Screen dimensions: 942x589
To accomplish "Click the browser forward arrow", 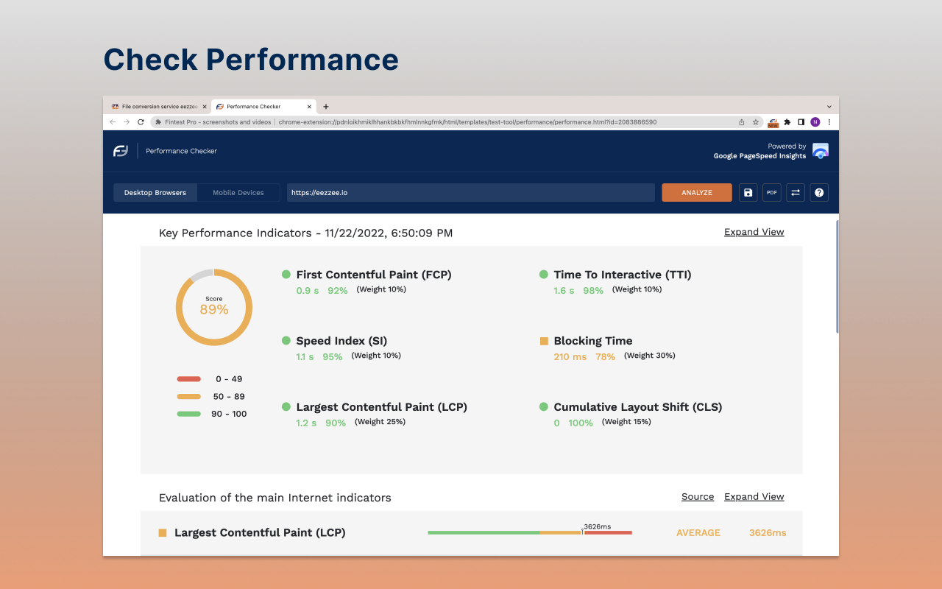I will (x=127, y=122).
